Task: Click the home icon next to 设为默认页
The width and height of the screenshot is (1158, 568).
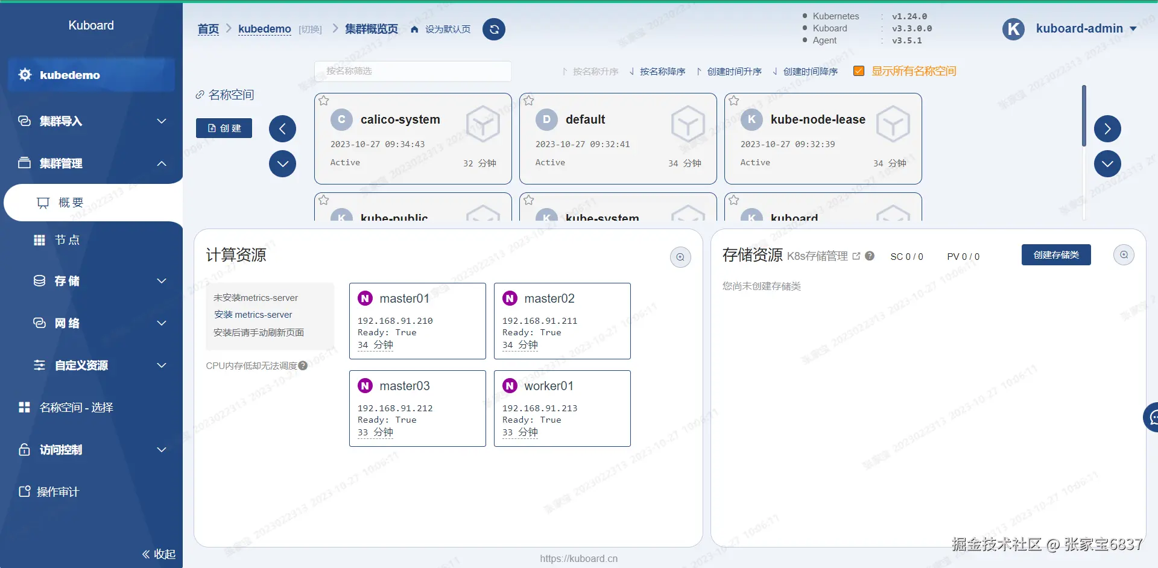Action: [x=414, y=29]
